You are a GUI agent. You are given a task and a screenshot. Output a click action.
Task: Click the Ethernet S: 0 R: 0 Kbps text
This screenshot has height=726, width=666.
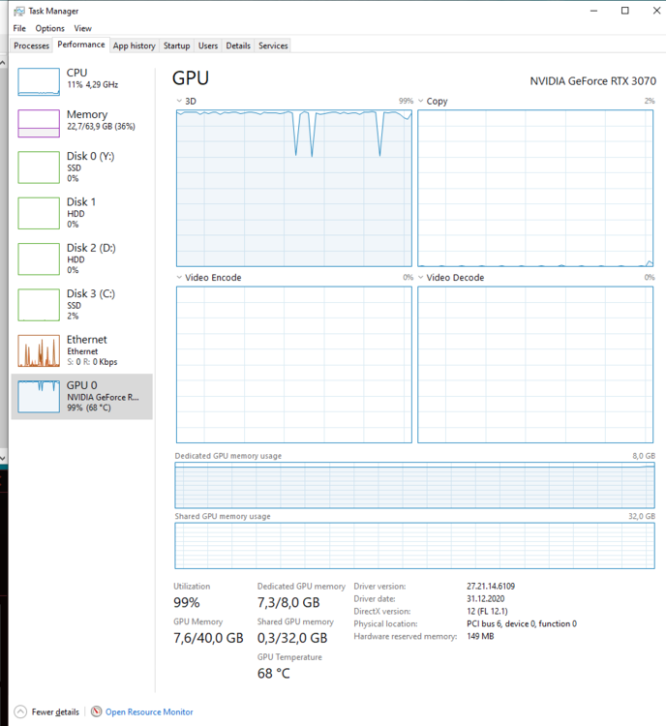click(92, 362)
